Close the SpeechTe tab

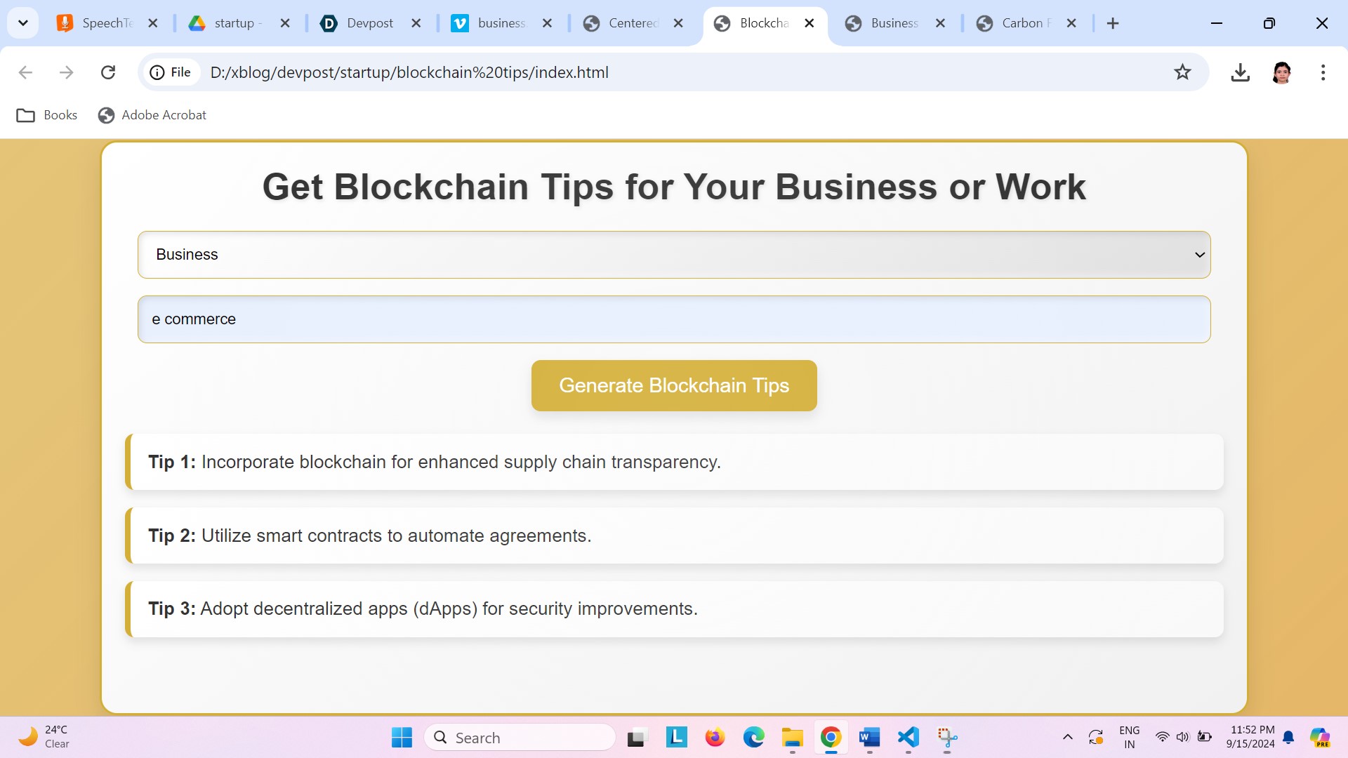[153, 23]
